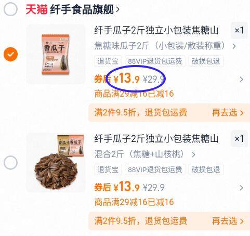Image resolution: width=250 pixels, height=236 pixels.
Task: Tap 再去选 in second promotion banner
Action: click(228, 221)
